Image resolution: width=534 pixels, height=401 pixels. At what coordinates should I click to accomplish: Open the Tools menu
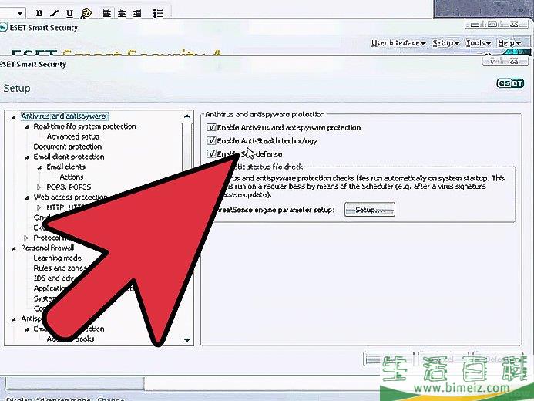[479, 43]
